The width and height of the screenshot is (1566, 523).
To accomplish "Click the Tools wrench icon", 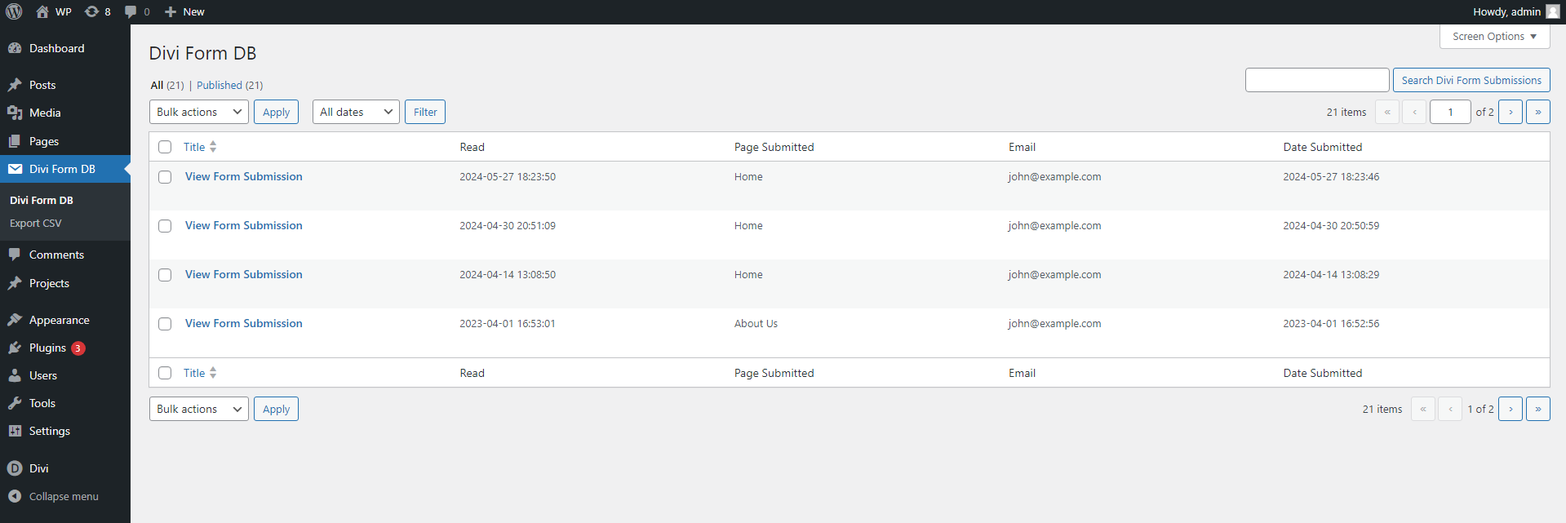I will pyautogui.click(x=15, y=403).
